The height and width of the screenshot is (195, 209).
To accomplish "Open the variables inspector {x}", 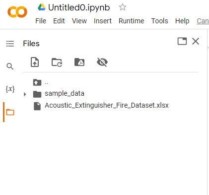I will tap(10, 89).
